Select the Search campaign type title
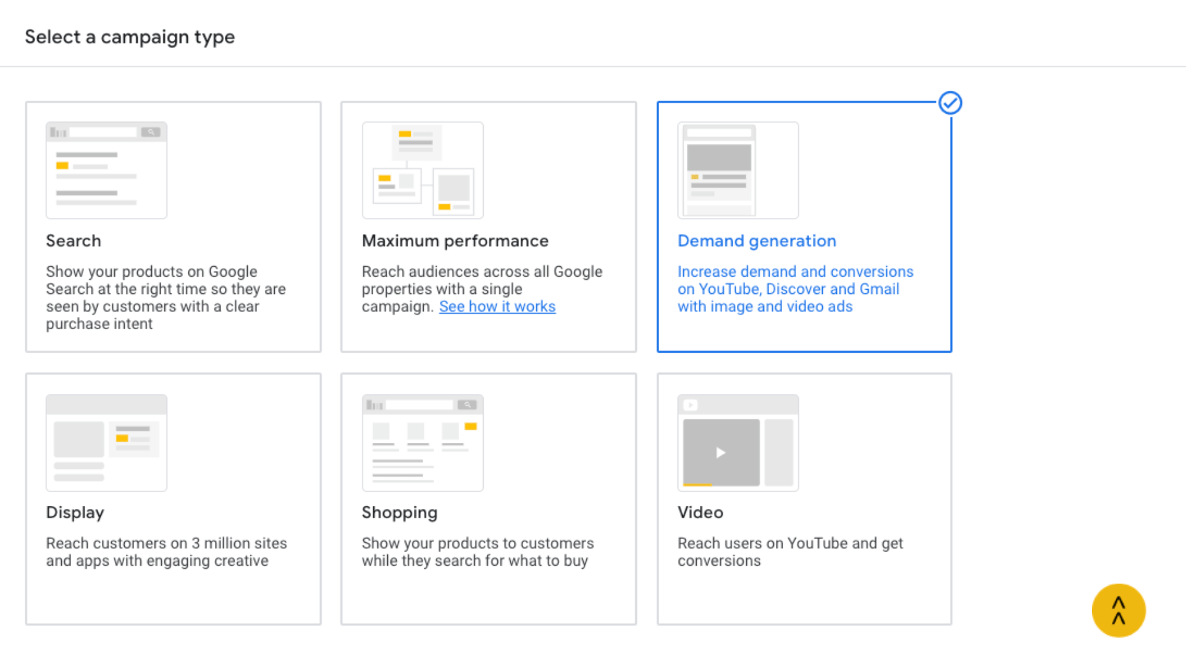The width and height of the screenshot is (1186, 667). click(x=74, y=241)
